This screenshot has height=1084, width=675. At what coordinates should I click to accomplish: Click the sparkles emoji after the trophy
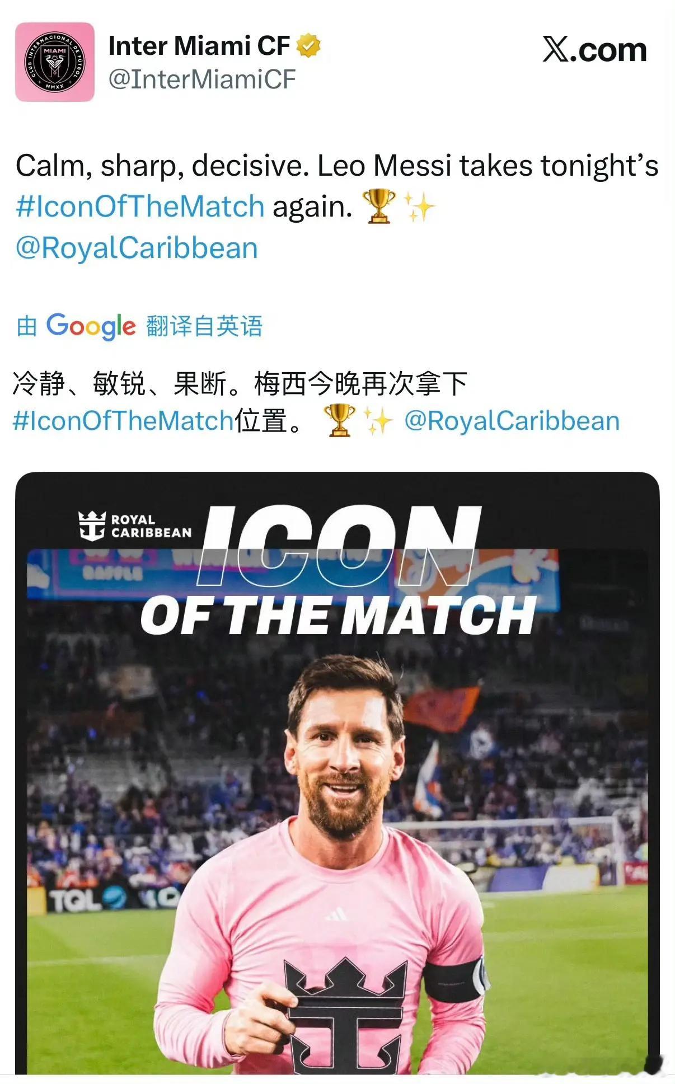point(420,206)
